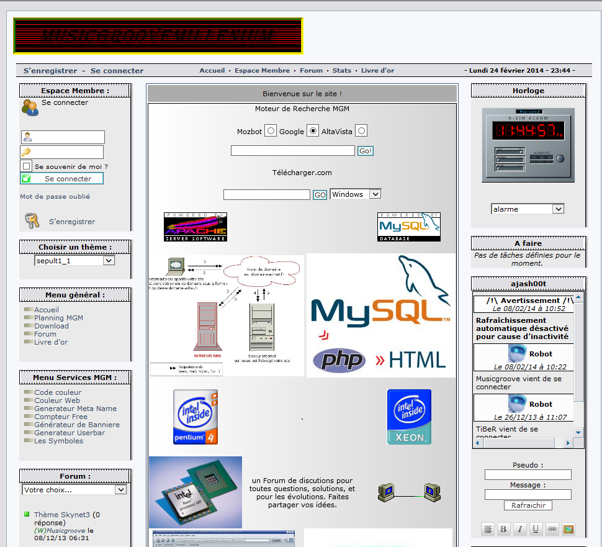Focus the Pseudo field in the shoutbox
Screen dimensions: 602x547
528,475
